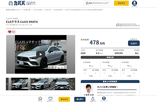Go to used car list breadcrumb
This screenshot has height=102, width=157.
point(27,10)
